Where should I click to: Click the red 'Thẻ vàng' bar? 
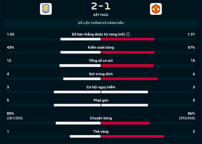pos(132,136)
